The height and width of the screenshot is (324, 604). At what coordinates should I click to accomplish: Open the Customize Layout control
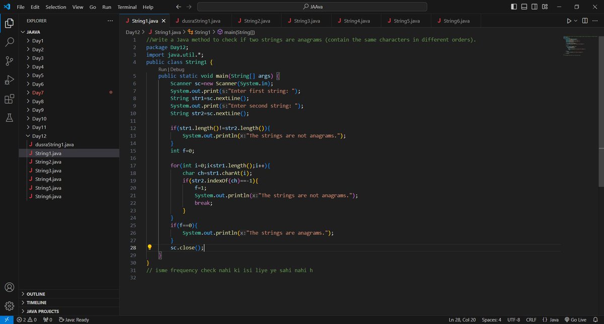(545, 7)
